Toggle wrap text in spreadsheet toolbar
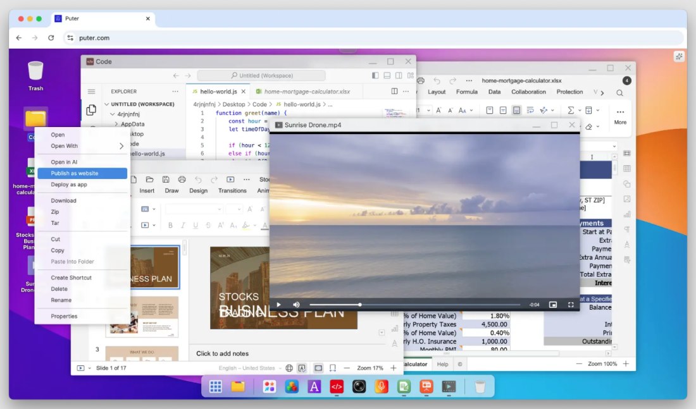This screenshot has width=696, height=409. point(530,110)
